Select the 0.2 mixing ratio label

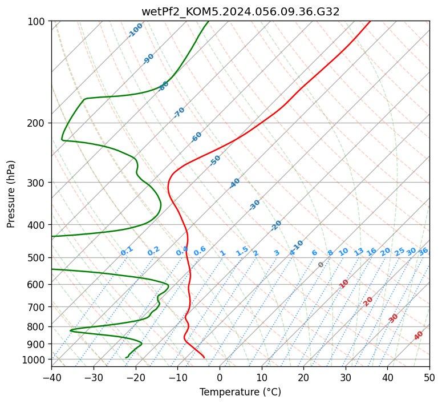(x=153, y=251)
